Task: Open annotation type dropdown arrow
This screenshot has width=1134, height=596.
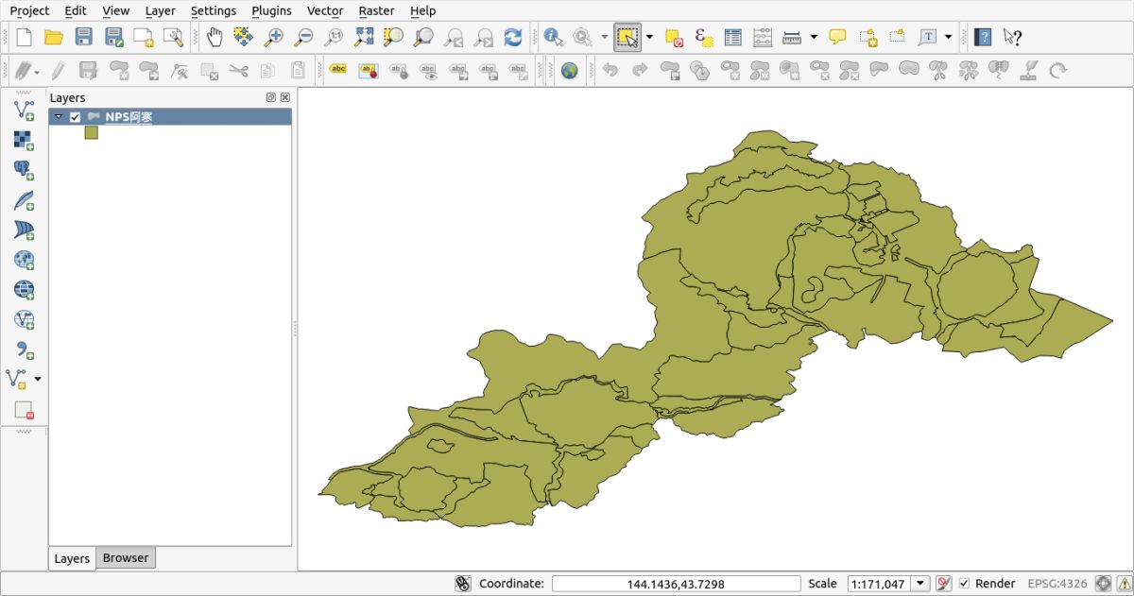Action: 948,37
